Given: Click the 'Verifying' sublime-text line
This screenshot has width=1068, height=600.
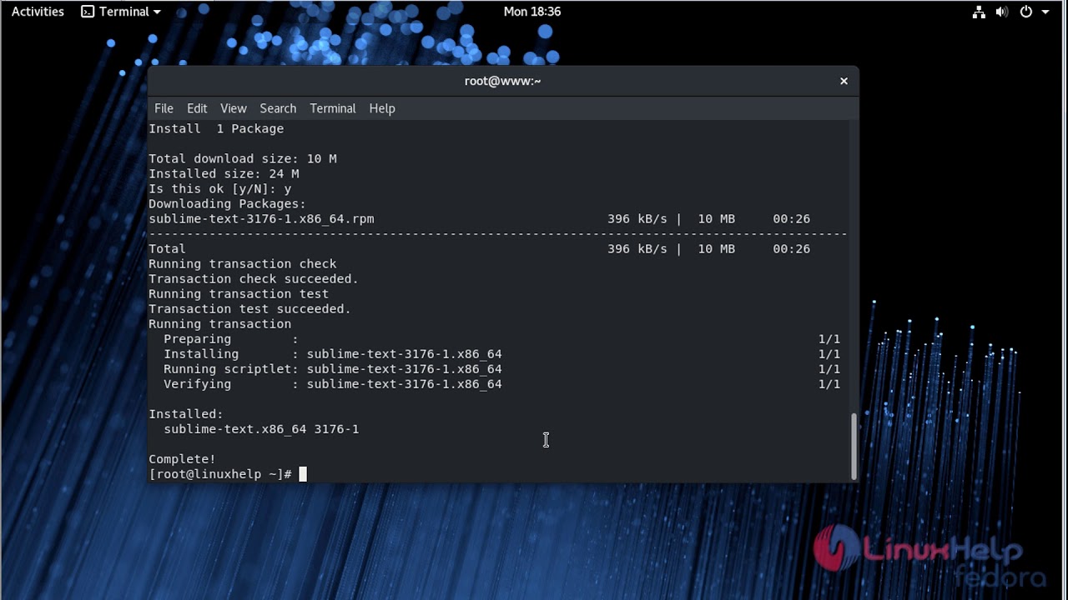Looking at the screenshot, I should point(501,384).
